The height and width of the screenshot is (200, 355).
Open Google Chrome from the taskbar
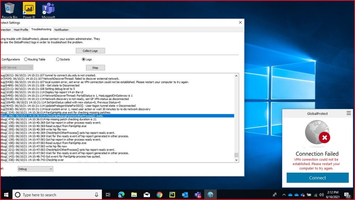160,195
